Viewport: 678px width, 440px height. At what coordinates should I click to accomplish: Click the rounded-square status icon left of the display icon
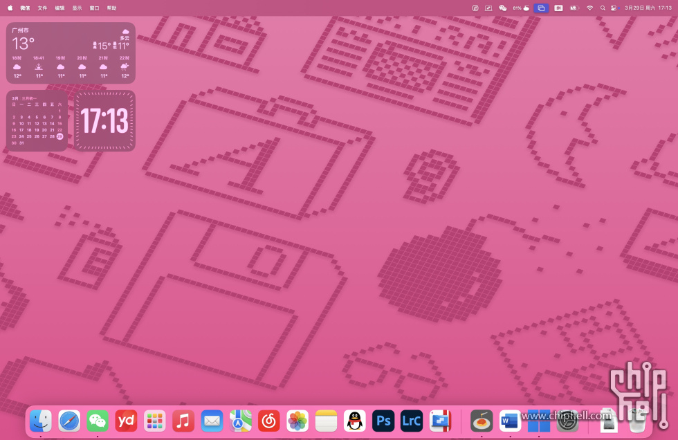[x=475, y=8]
